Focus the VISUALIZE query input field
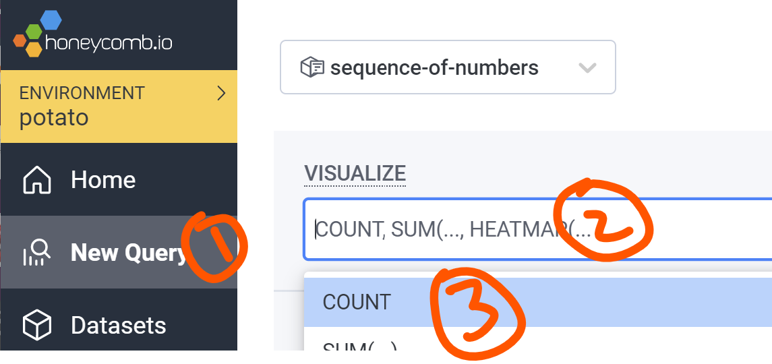 pos(537,230)
